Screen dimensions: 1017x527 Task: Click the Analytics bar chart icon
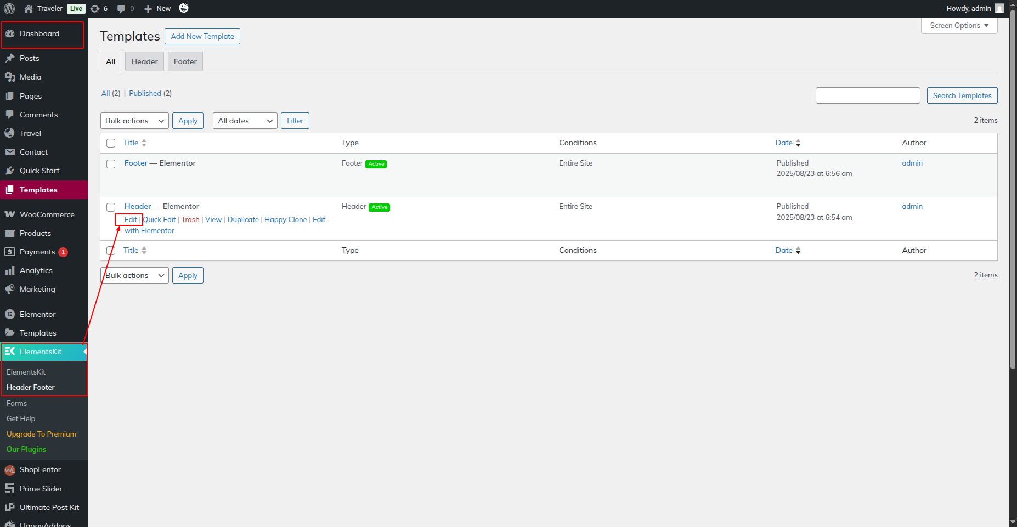pyautogui.click(x=10, y=270)
